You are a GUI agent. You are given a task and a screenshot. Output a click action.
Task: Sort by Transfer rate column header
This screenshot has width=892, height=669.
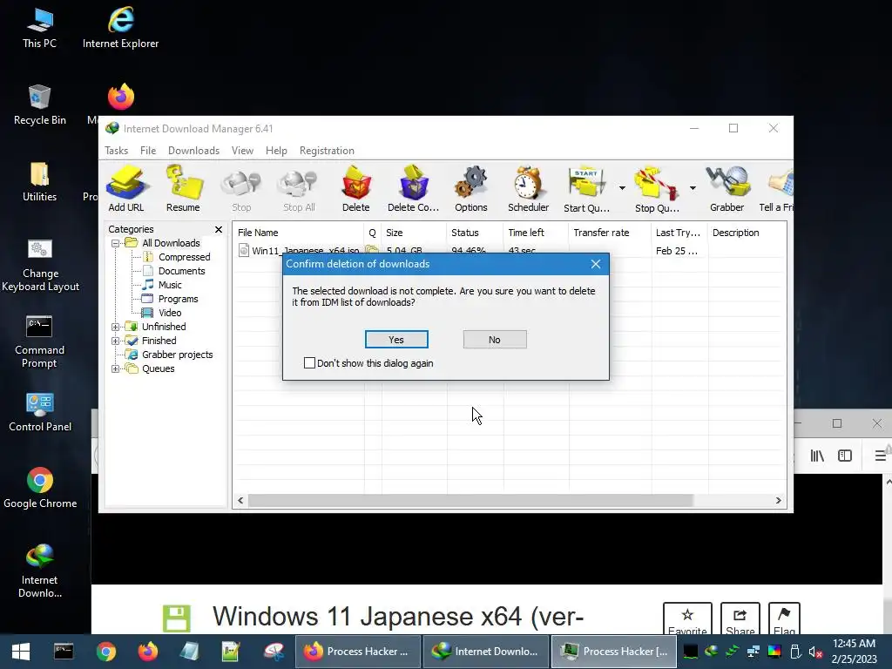click(x=609, y=233)
